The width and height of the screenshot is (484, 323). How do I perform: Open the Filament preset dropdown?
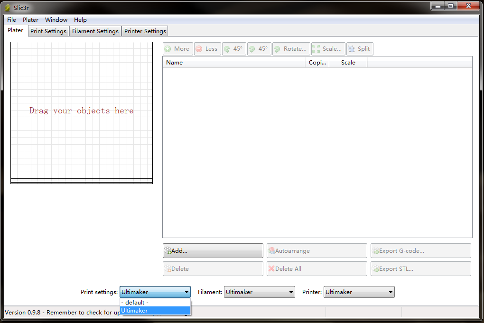tap(259, 292)
